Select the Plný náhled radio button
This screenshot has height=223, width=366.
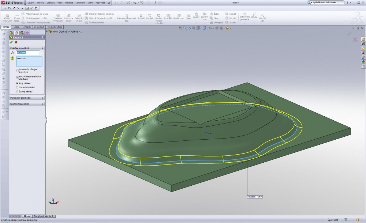(x=17, y=83)
